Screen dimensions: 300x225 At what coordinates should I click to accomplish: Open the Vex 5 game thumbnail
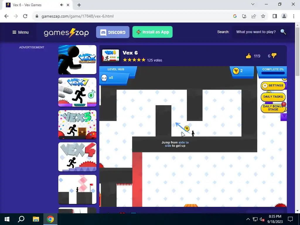click(x=77, y=125)
